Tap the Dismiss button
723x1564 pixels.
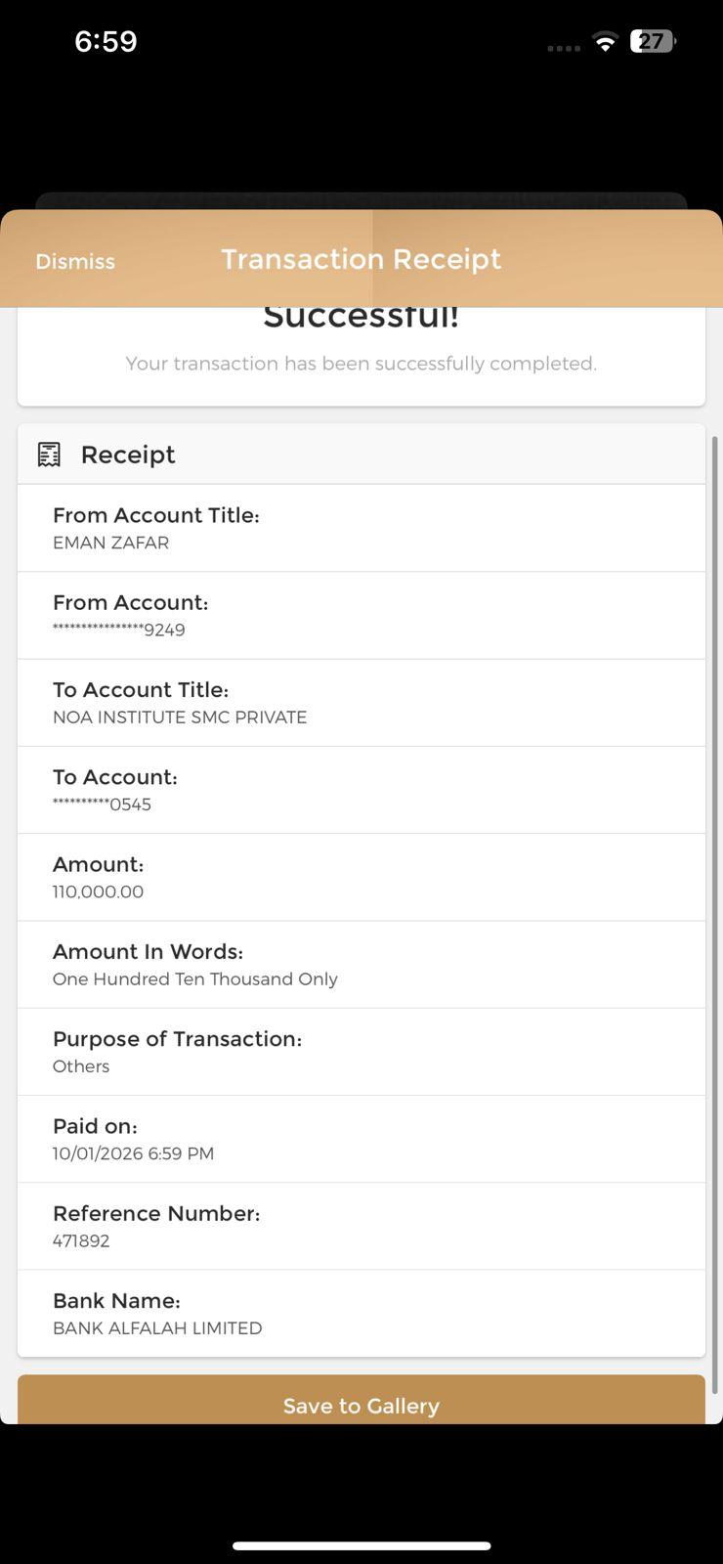click(x=75, y=261)
